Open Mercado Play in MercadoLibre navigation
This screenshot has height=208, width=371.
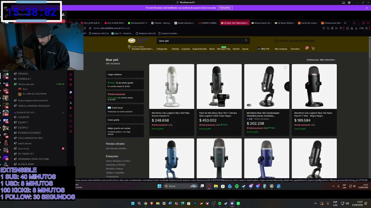pos(223,49)
